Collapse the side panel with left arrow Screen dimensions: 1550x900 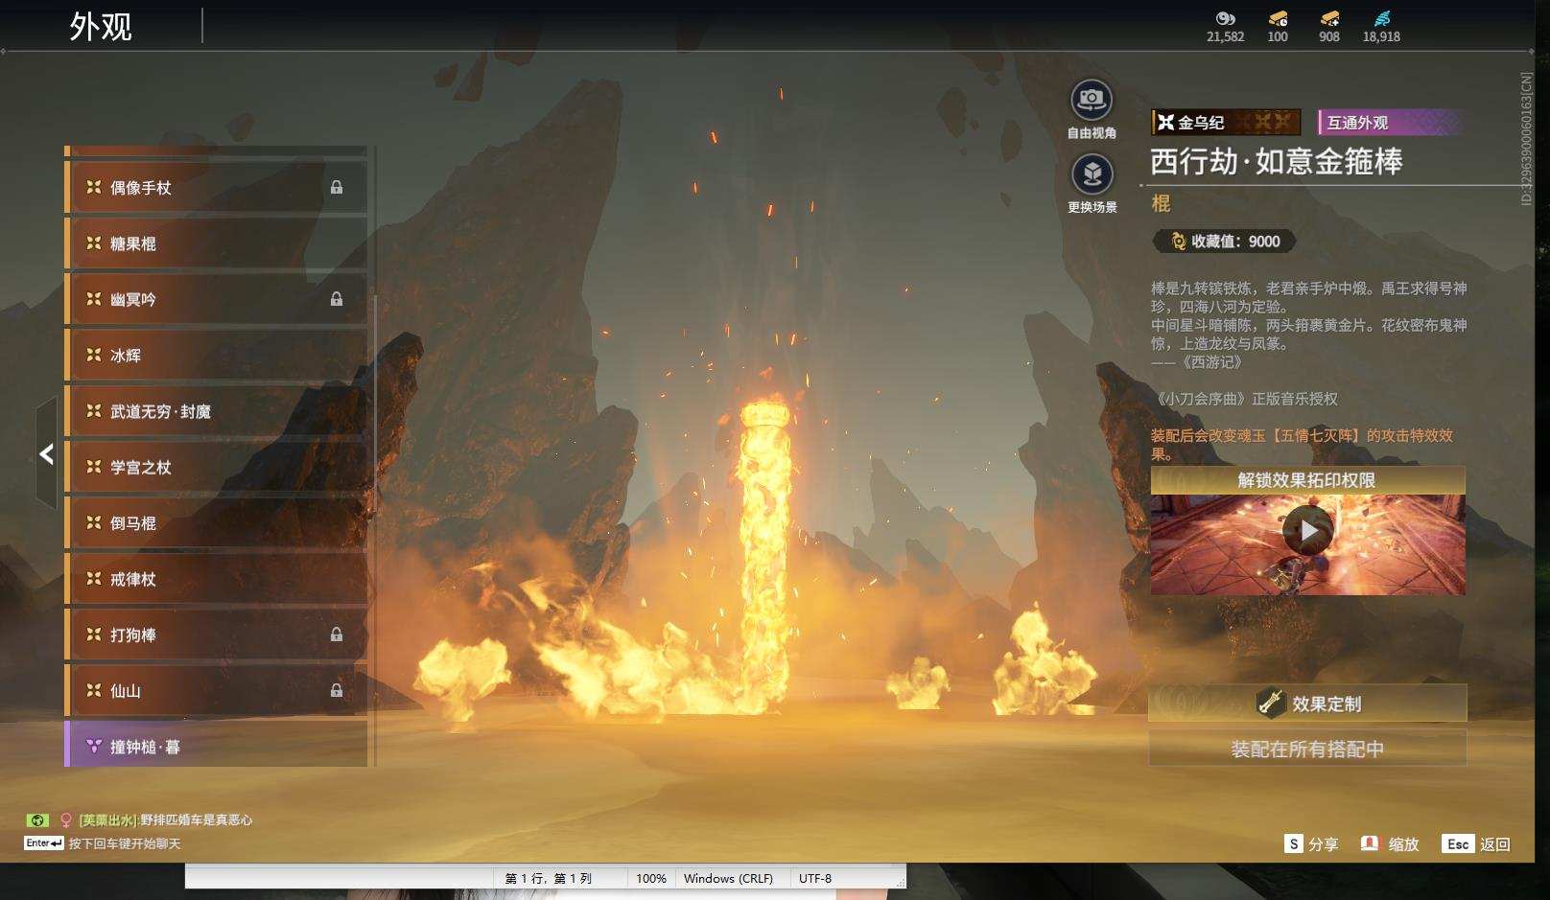point(46,453)
